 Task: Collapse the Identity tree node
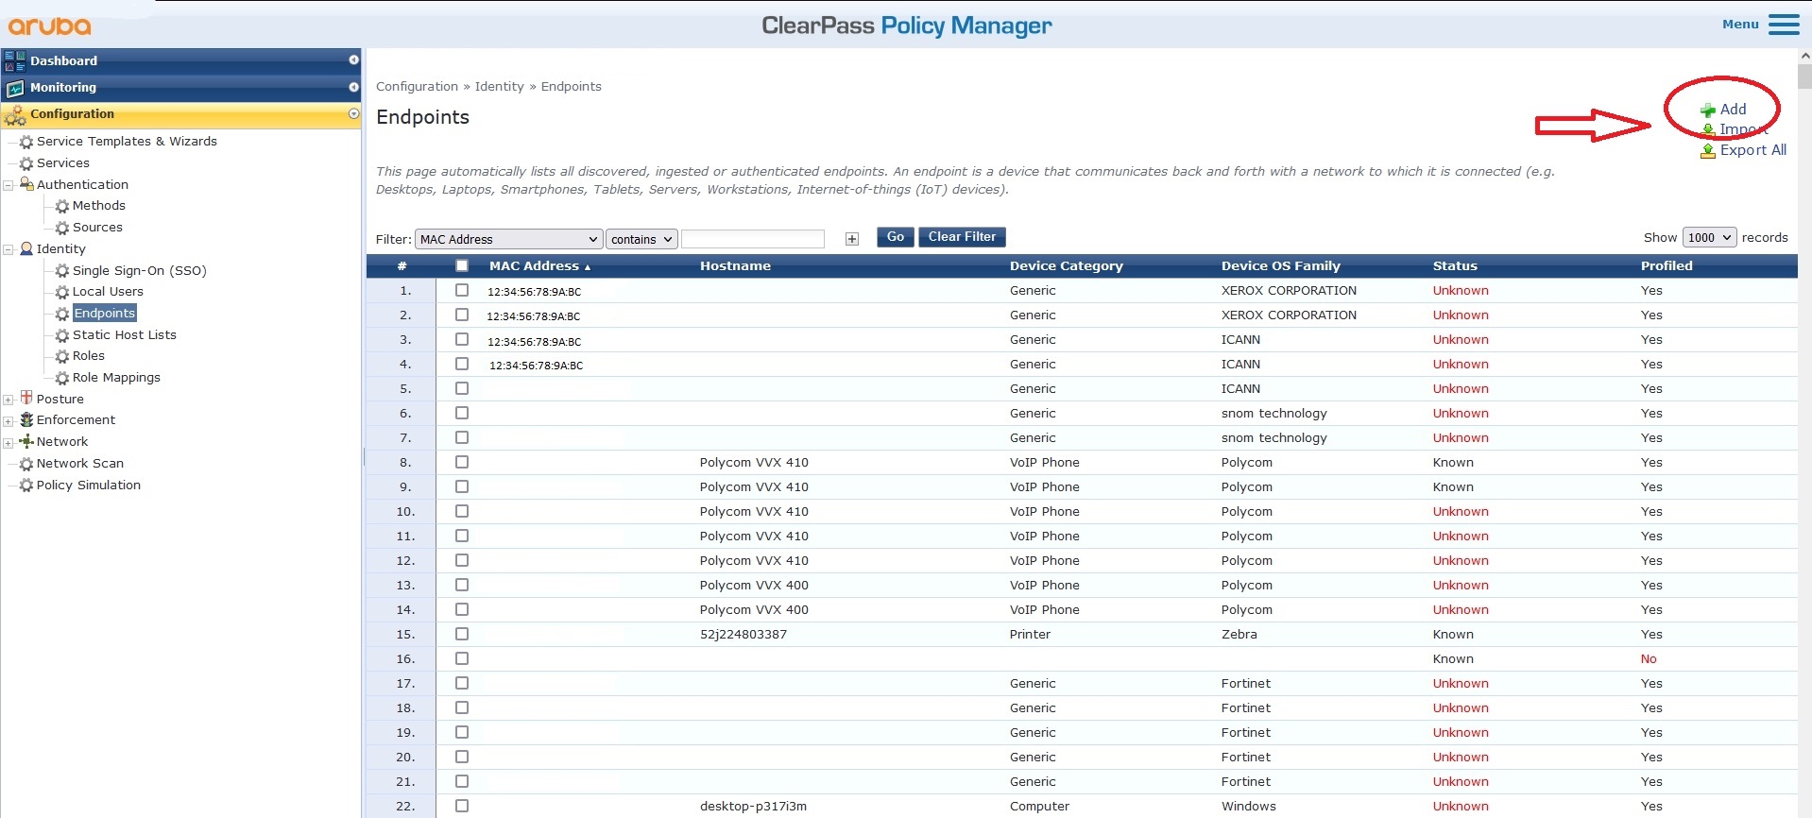tap(9, 249)
